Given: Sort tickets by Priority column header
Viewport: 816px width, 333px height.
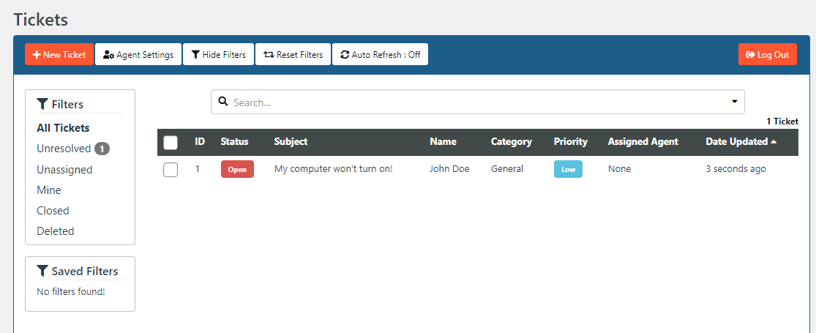Looking at the screenshot, I should 570,142.
